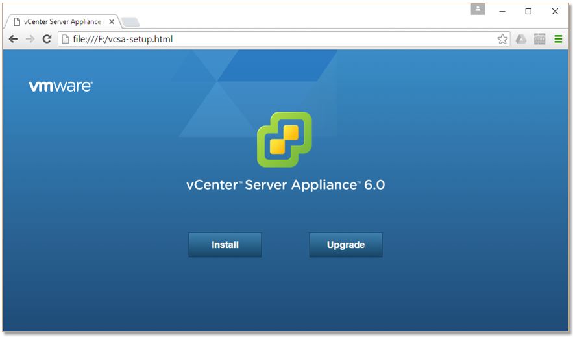Click the address bar showing file:///F:/vcsa-setup.html

pyautogui.click(x=284, y=39)
